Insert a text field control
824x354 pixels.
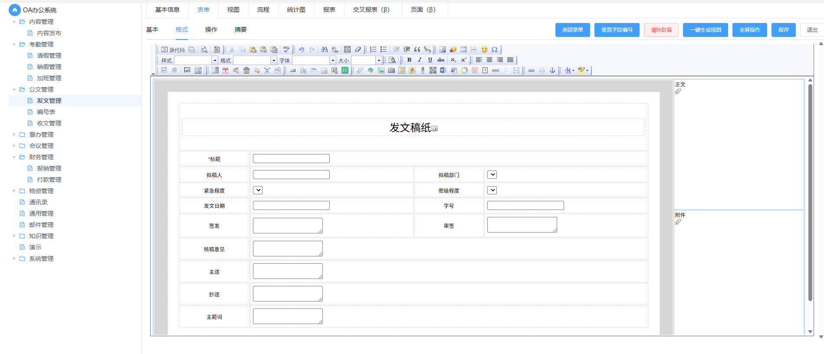[187, 70]
